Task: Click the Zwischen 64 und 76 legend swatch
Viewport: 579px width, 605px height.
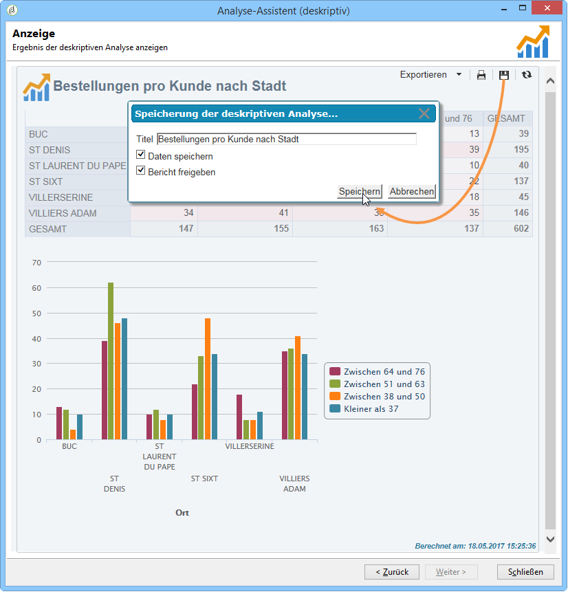Action: point(335,371)
